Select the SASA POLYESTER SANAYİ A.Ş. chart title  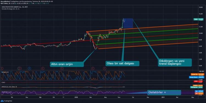(x=15, y=7)
